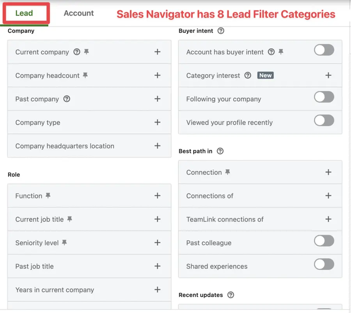The image size is (351, 313).
Task: Turn on the Following your company switch
Action: pyautogui.click(x=324, y=97)
